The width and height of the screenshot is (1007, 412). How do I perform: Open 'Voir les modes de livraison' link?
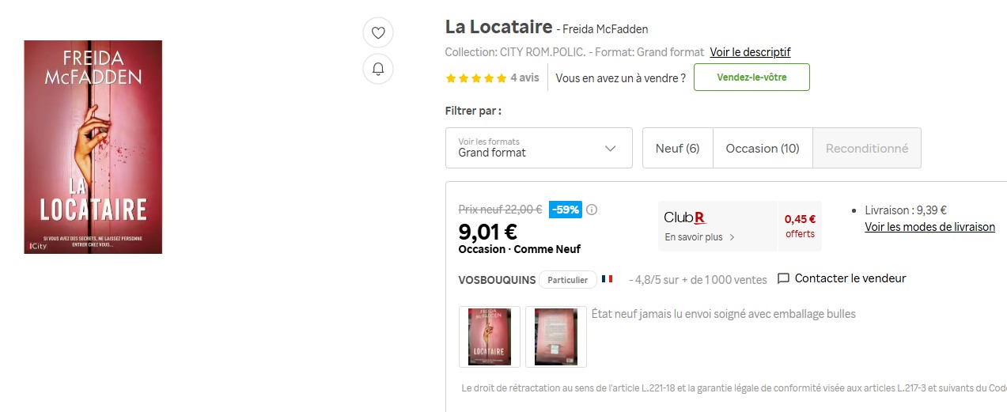click(929, 227)
